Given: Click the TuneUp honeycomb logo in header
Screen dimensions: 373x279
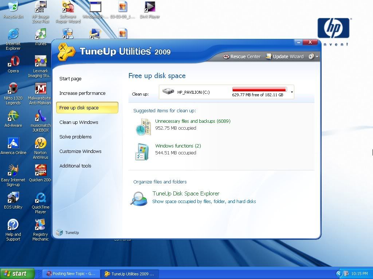Looking at the screenshot, I should coord(66,52).
